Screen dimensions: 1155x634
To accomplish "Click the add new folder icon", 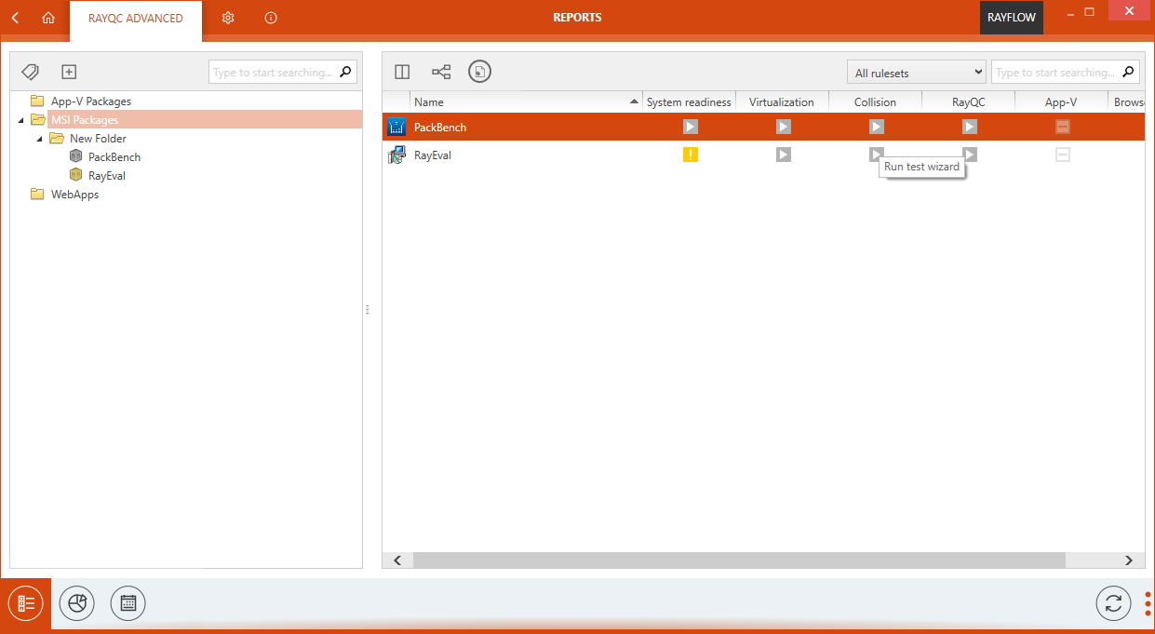I will point(68,72).
